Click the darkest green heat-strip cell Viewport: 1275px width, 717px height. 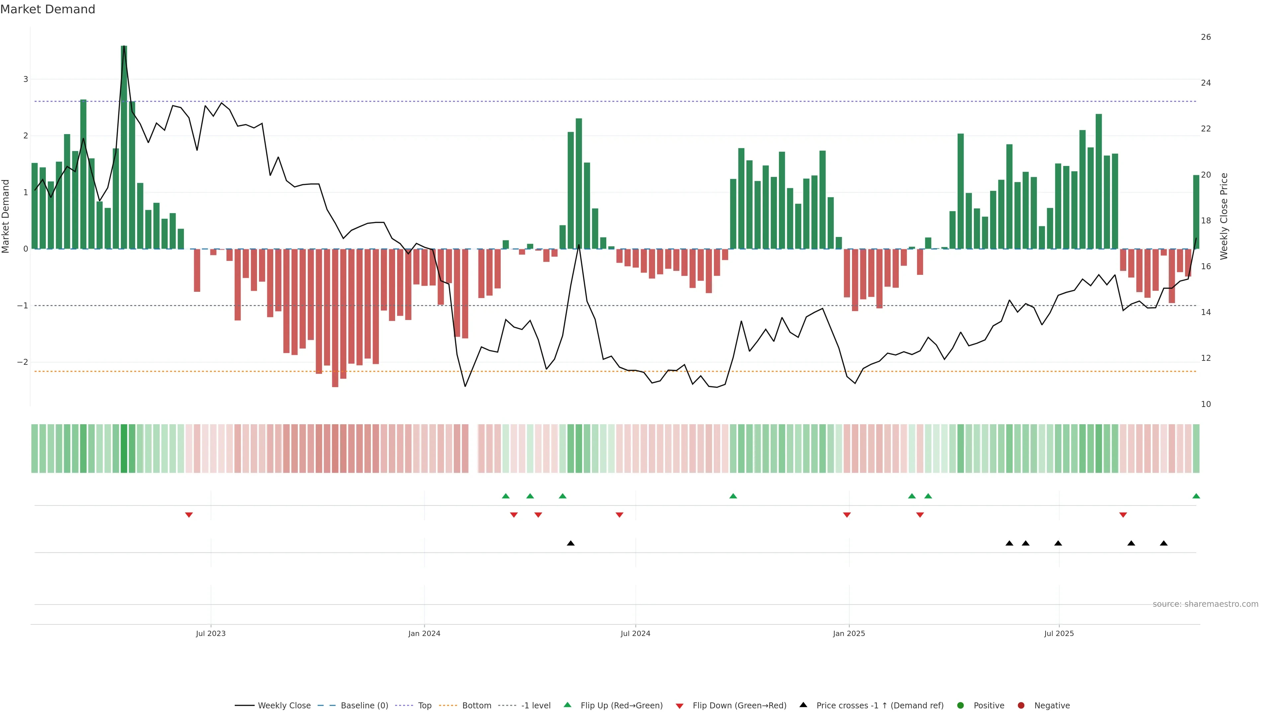(x=124, y=448)
